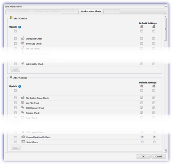Screen dimensions: 172x164
Task: Click the scrollbar up arrow
Action: (x=165, y=16)
